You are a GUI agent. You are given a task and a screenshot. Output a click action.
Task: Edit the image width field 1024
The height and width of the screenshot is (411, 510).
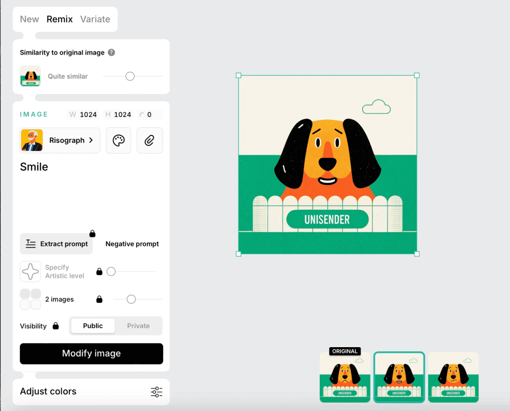coord(83,115)
